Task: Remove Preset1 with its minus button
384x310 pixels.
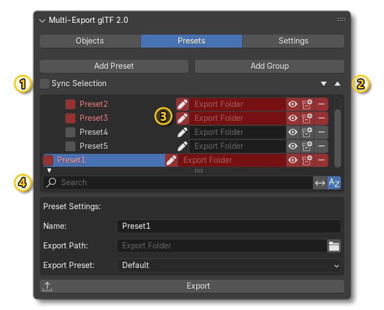Action: coord(321,161)
